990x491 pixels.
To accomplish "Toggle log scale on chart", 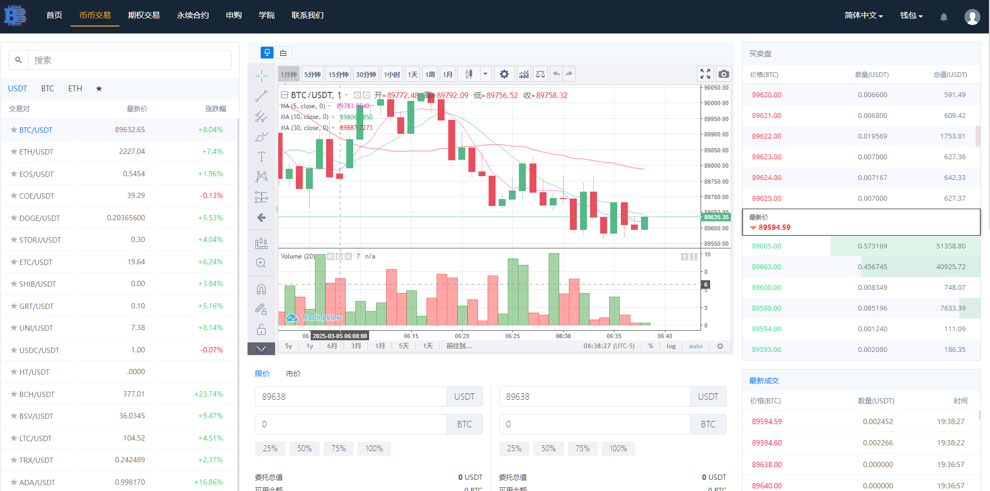I will (x=671, y=346).
